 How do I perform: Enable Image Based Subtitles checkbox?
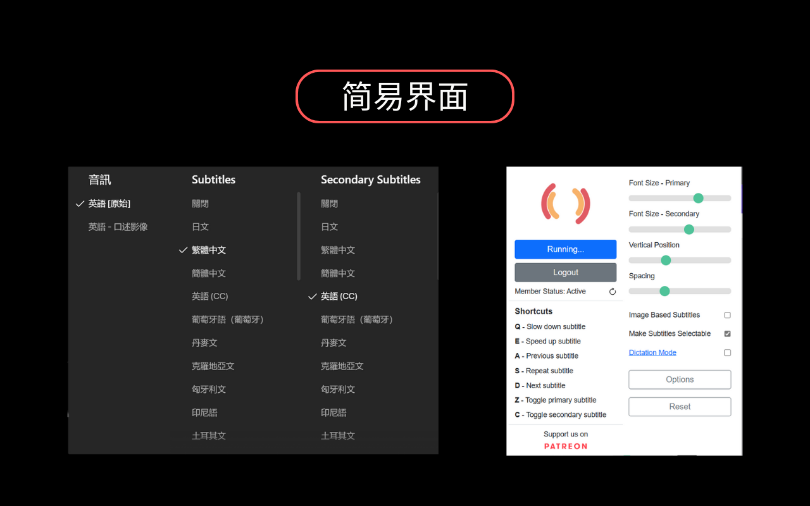(727, 315)
